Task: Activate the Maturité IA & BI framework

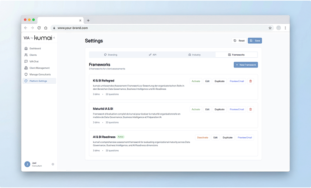Action: (x=196, y=109)
